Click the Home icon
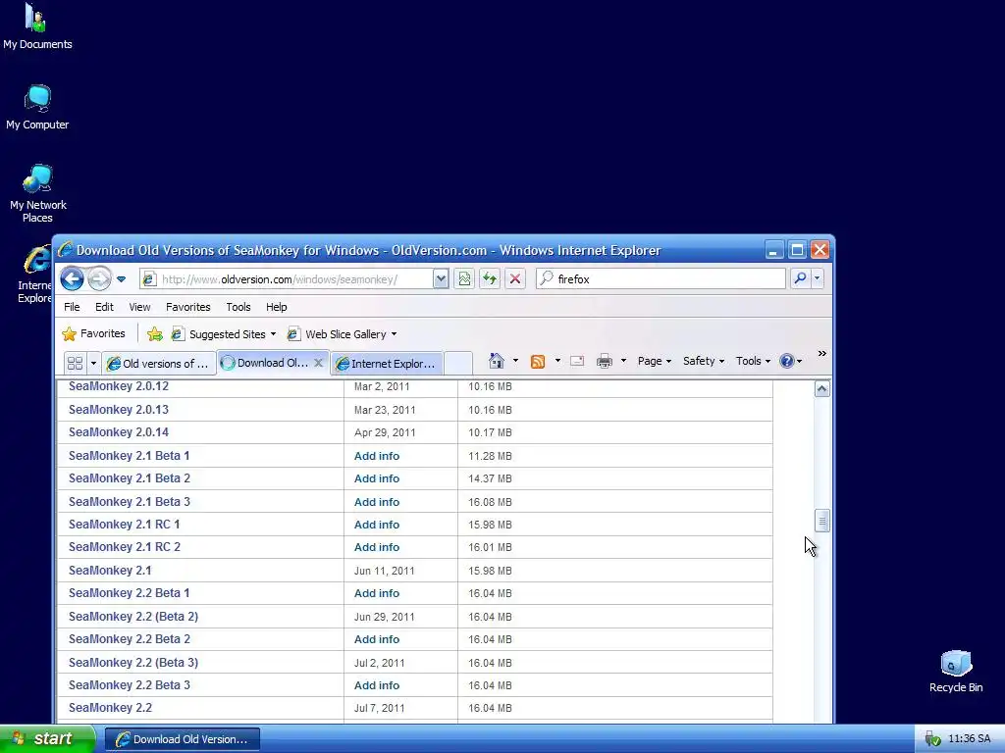Screen dimensions: 1005x753 pyautogui.click(x=496, y=361)
